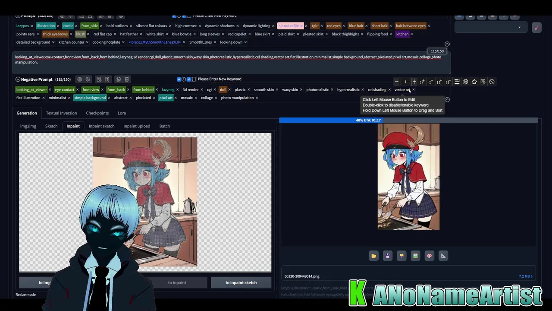Remove the 'looking_at_viewer' negative keyword
The height and width of the screenshot is (311, 552).
(50, 90)
